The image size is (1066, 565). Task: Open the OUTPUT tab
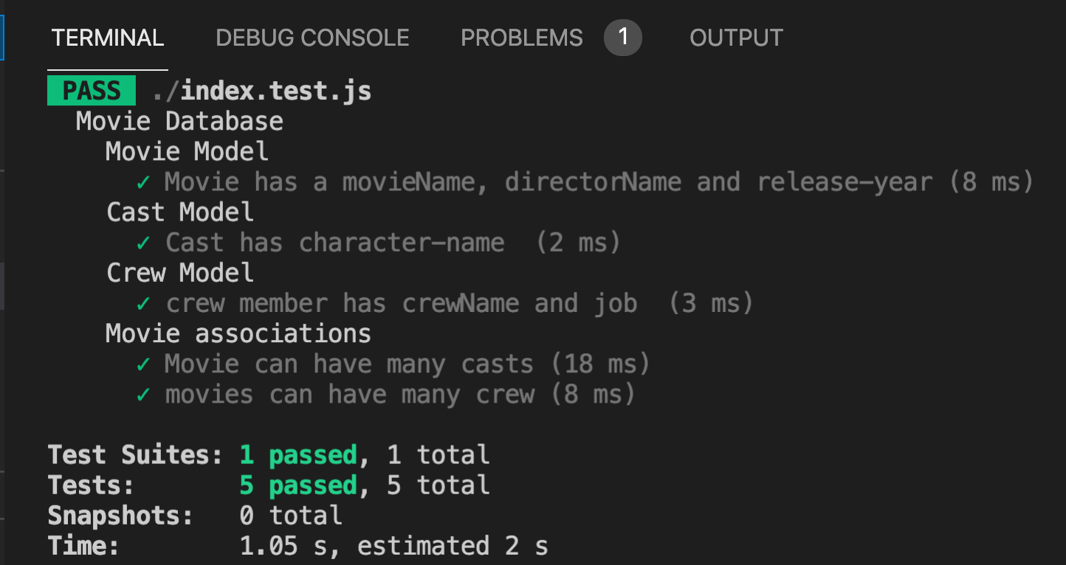[x=735, y=38]
